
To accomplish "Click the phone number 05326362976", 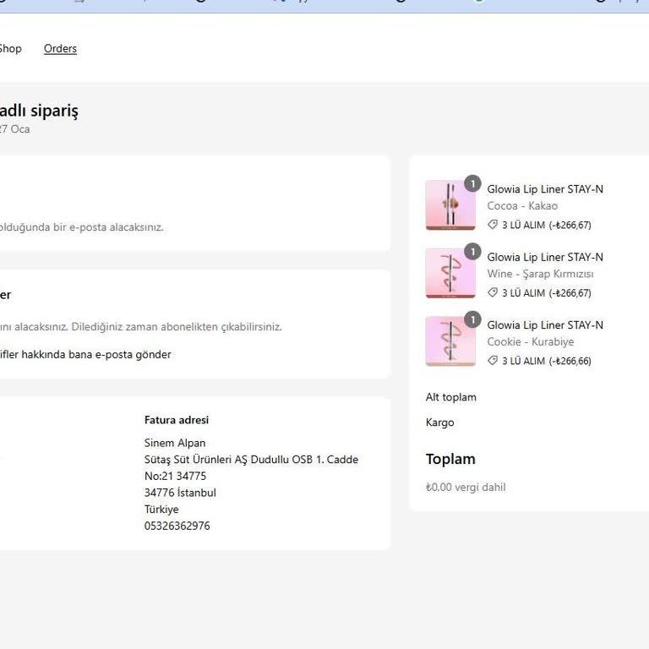I will [x=177, y=526].
